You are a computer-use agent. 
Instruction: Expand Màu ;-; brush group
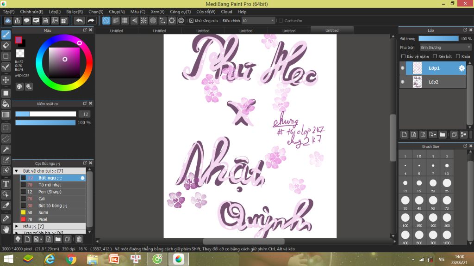point(17,226)
